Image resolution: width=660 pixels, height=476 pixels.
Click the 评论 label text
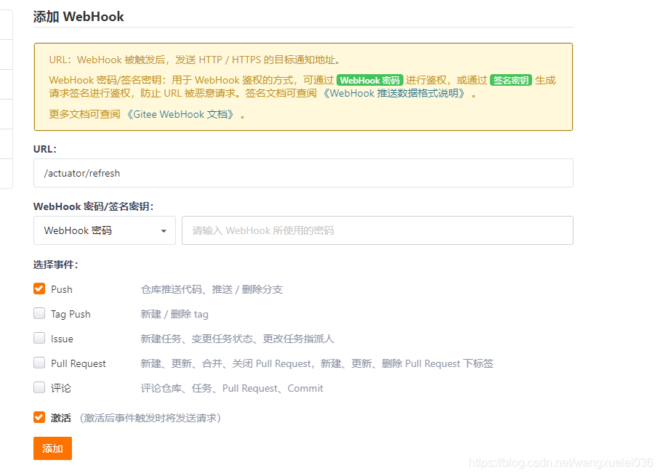(61, 388)
